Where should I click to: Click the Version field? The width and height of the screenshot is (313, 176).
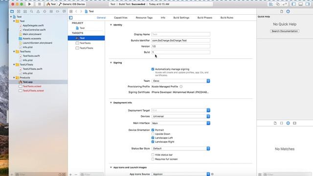point(180,46)
